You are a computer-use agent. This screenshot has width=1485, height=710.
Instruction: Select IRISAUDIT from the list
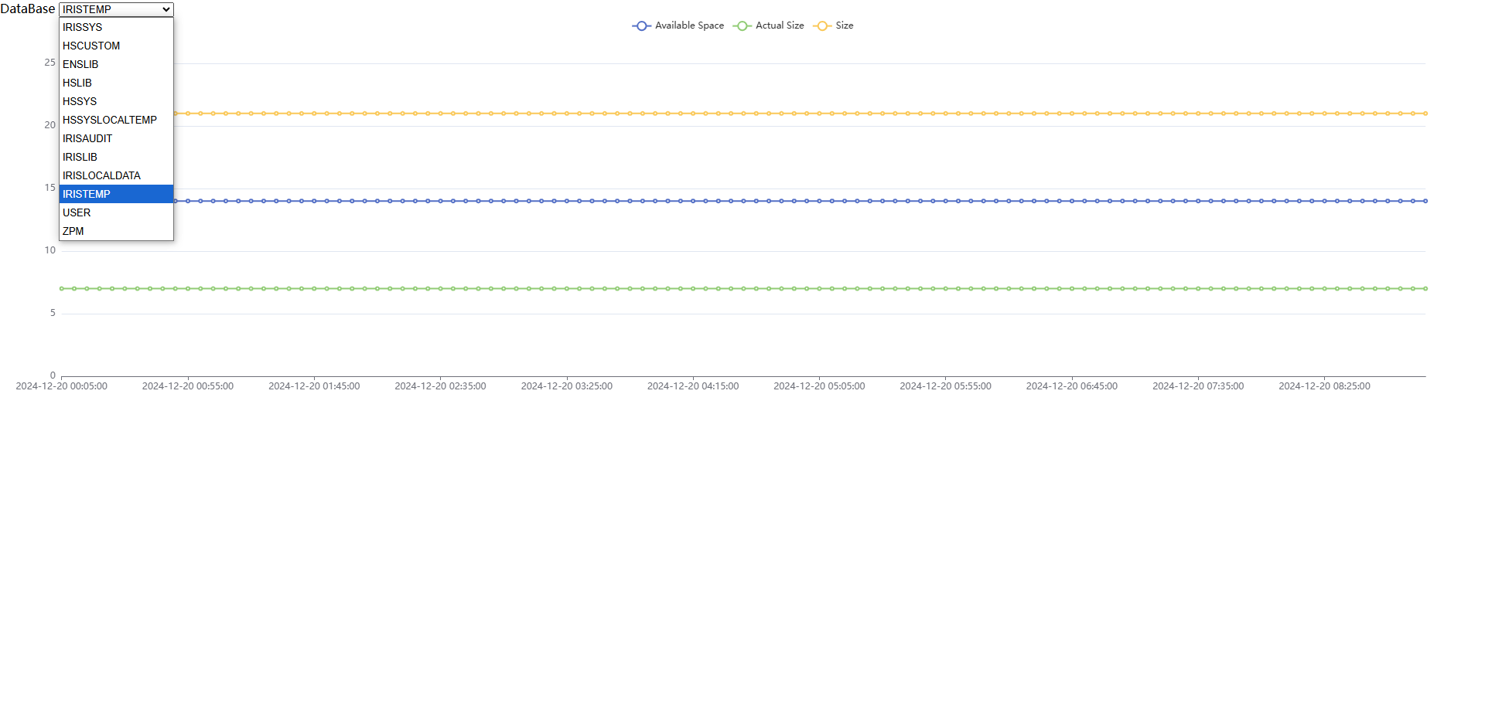87,138
